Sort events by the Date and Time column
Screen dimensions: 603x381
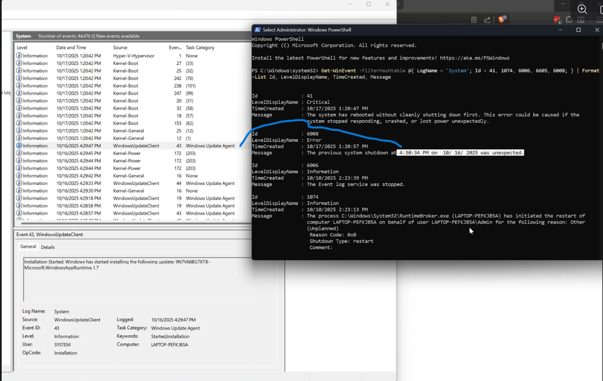[83, 48]
